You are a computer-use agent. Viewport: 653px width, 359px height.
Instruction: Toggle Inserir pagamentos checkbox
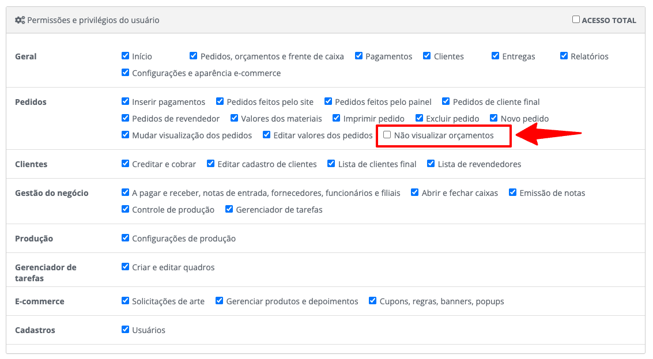(125, 101)
